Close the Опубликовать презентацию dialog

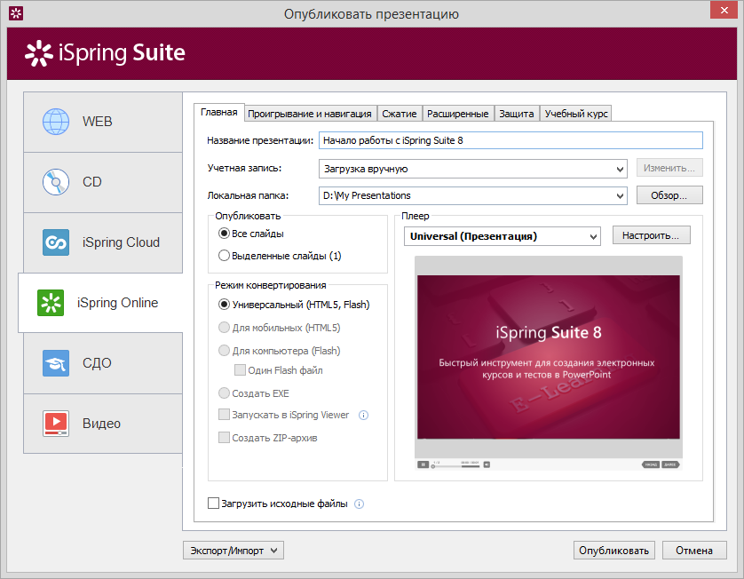[724, 10]
